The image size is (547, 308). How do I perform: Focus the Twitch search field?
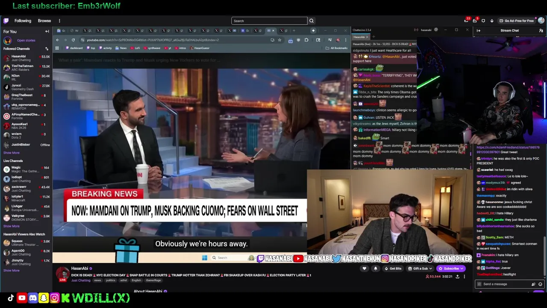point(269,21)
